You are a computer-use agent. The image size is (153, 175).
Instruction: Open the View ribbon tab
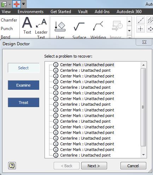tap(6, 12)
